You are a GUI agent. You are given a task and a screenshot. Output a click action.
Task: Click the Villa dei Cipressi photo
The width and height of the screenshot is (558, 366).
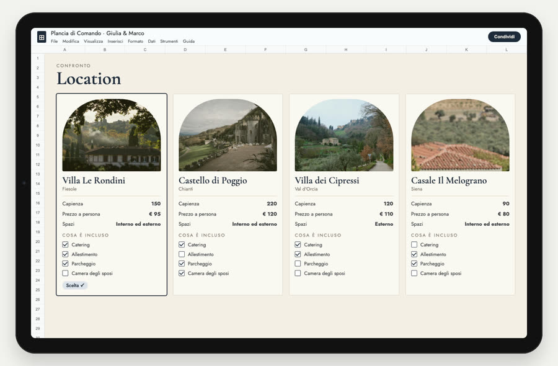tap(344, 135)
